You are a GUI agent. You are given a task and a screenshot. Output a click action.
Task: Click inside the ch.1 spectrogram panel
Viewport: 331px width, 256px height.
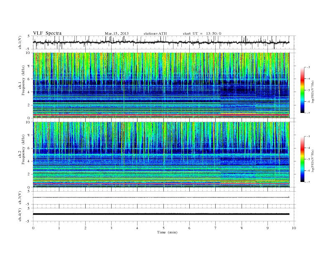click(x=161, y=85)
